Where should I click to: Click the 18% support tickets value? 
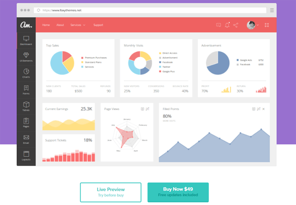(x=88, y=140)
